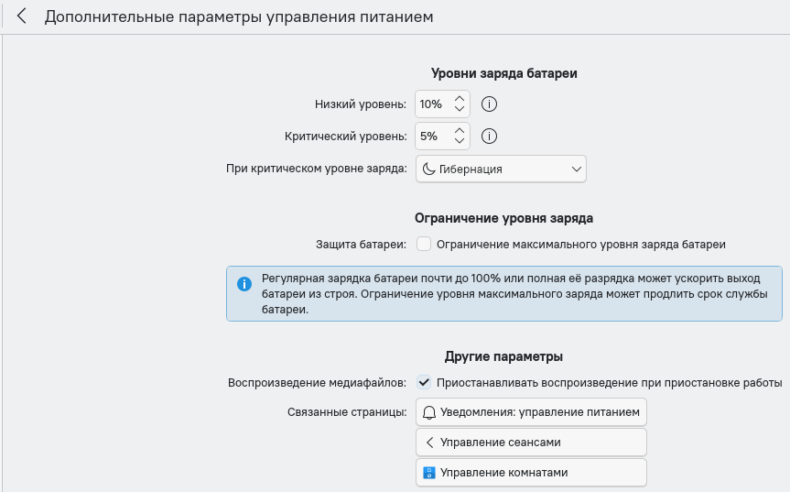Image resolution: width=790 pixels, height=492 pixels.
Task: Open the critical level action dropdown
Action: coord(501,169)
